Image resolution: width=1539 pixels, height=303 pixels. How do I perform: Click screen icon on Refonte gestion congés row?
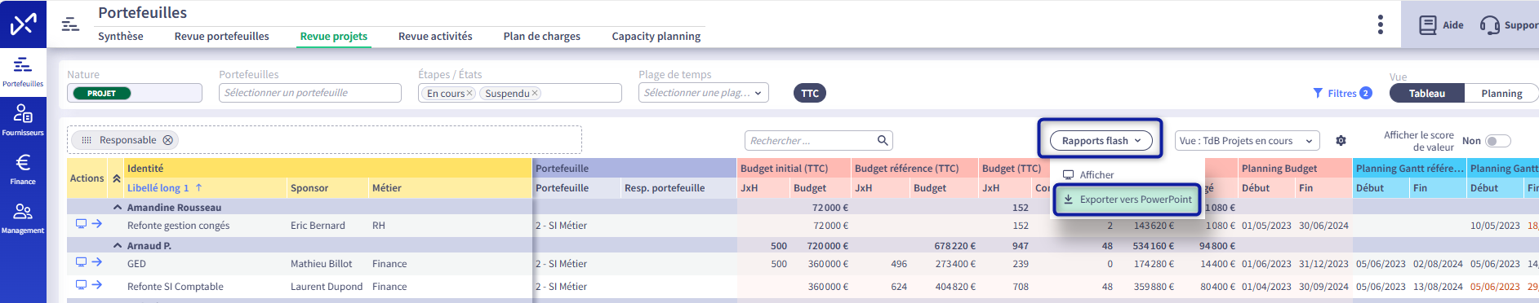pos(81,224)
